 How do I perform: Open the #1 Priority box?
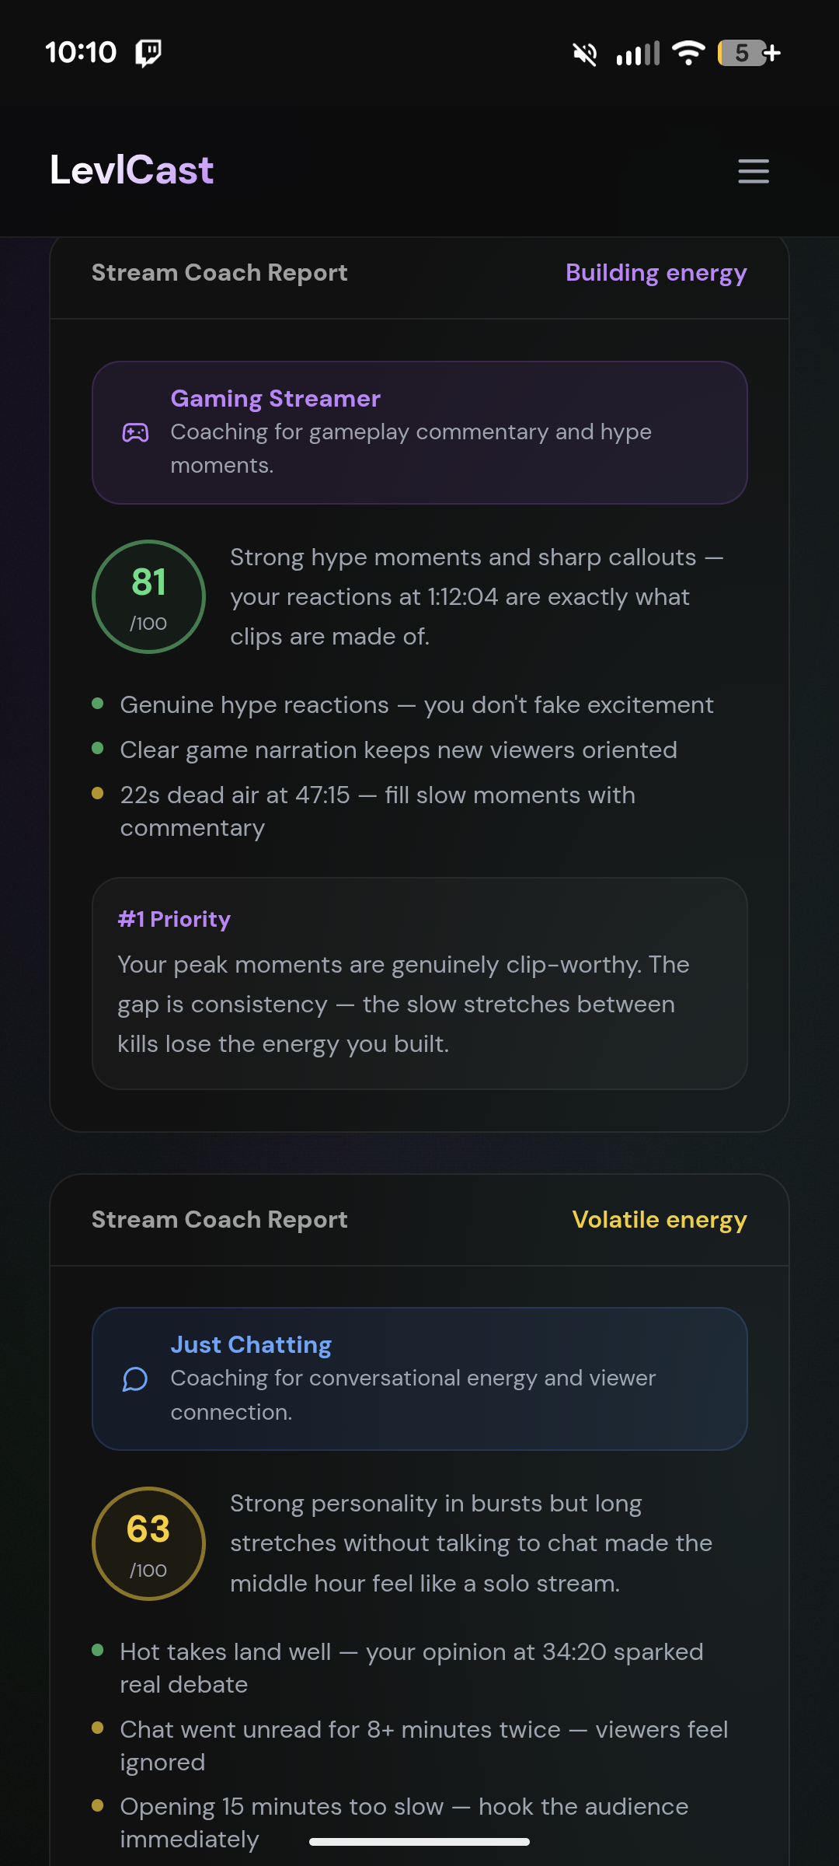[x=419, y=984]
